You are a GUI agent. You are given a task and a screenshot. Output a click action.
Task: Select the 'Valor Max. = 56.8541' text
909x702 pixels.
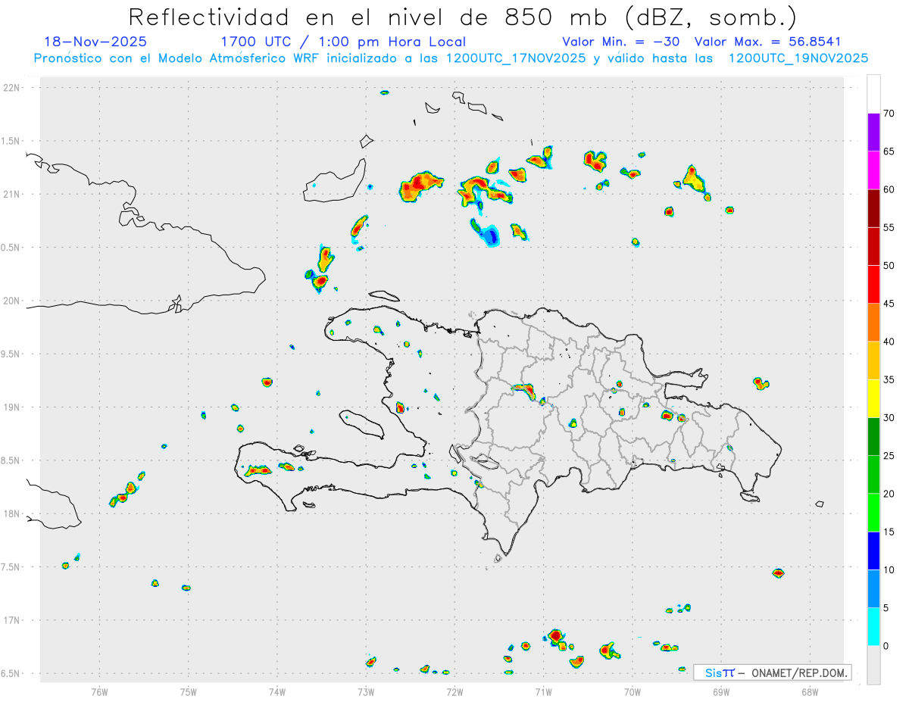click(767, 42)
